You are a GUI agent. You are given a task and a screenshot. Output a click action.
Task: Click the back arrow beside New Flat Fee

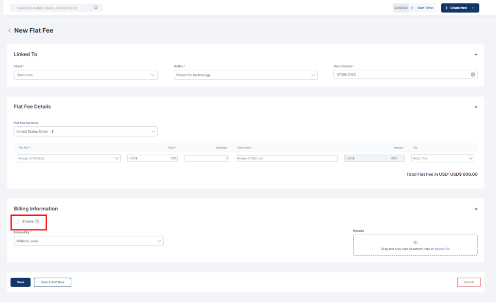click(x=9, y=30)
